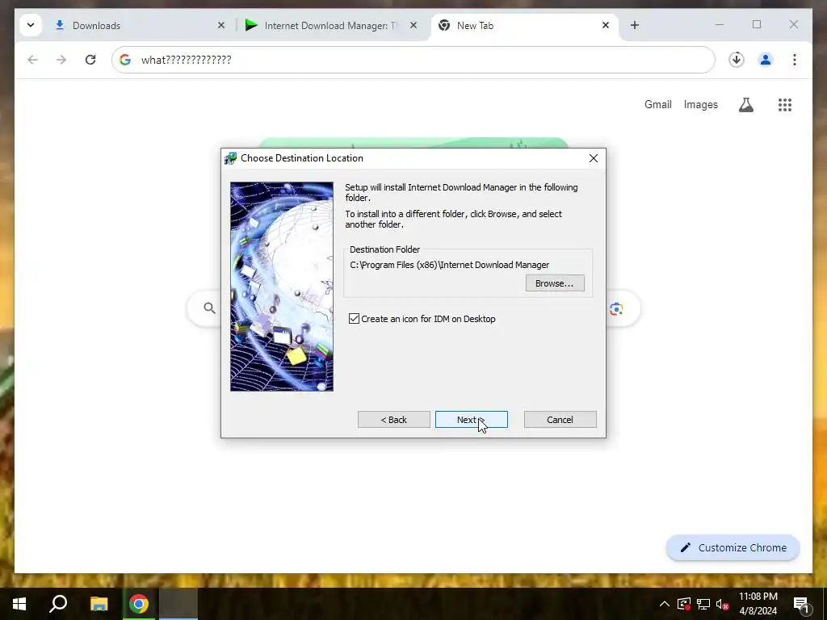Open the Gmail link

coord(657,104)
